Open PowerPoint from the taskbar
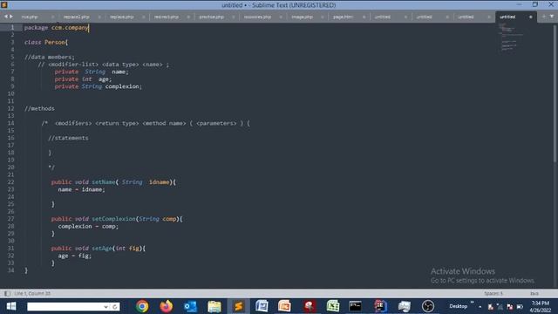Screen dimensions: 558x314 [285, 306]
